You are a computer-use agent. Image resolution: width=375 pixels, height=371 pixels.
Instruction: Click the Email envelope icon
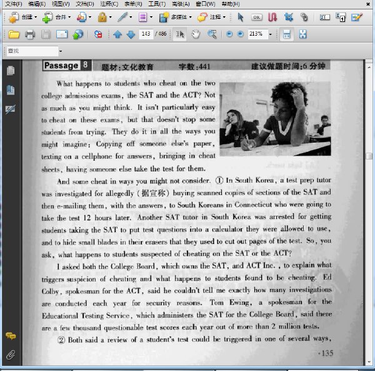coord(62,34)
